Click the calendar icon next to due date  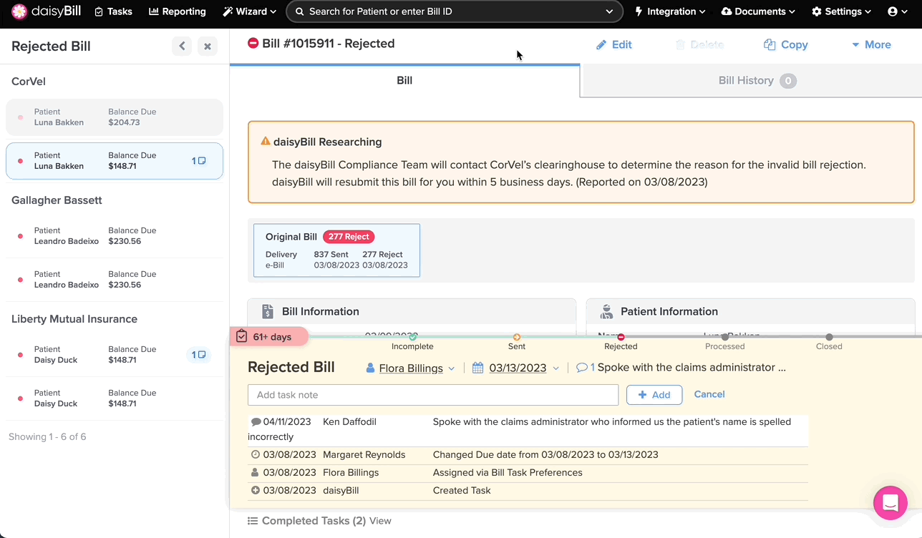[478, 368]
